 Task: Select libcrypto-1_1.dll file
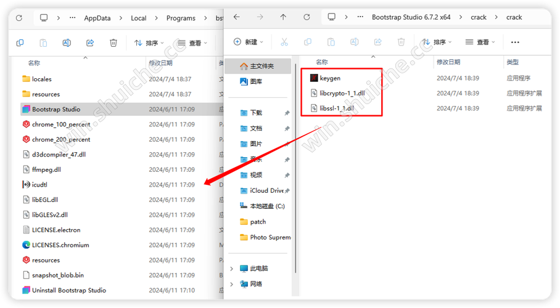[x=337, y=93]
